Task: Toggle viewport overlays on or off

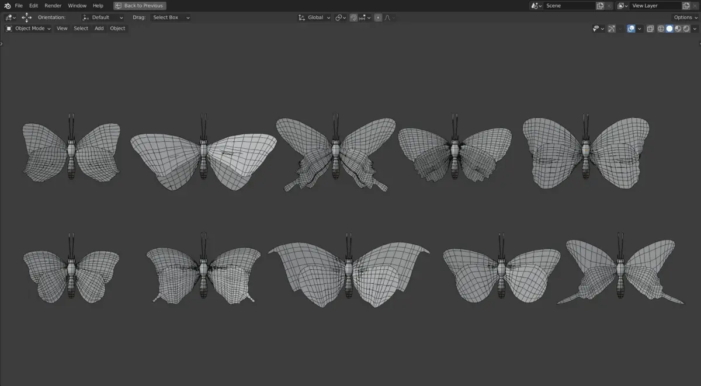Action: [631, 29]
